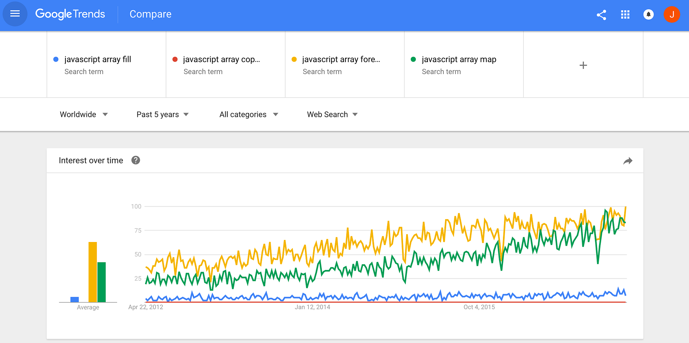Expand the Past 5 years dropdown
Screen dimensions: 689x343
162,114
